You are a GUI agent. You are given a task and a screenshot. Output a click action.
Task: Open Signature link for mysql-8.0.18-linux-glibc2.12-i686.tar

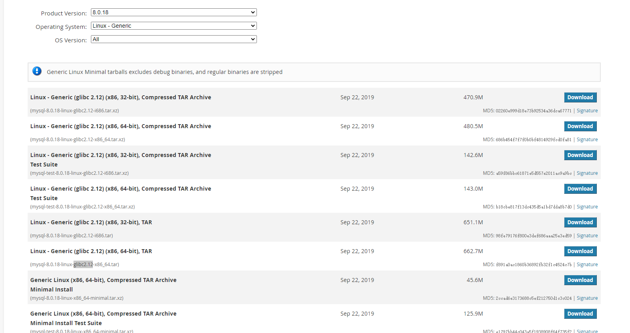587,236
